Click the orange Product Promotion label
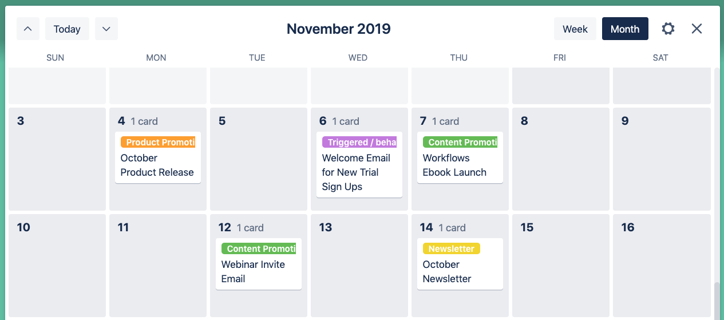 (x=158, y=142)
